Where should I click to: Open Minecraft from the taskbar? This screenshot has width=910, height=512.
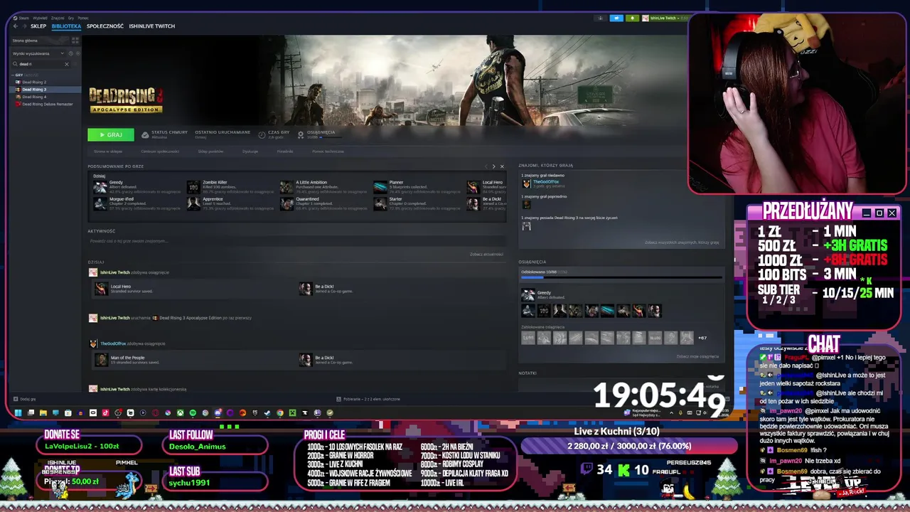[292, 412]
